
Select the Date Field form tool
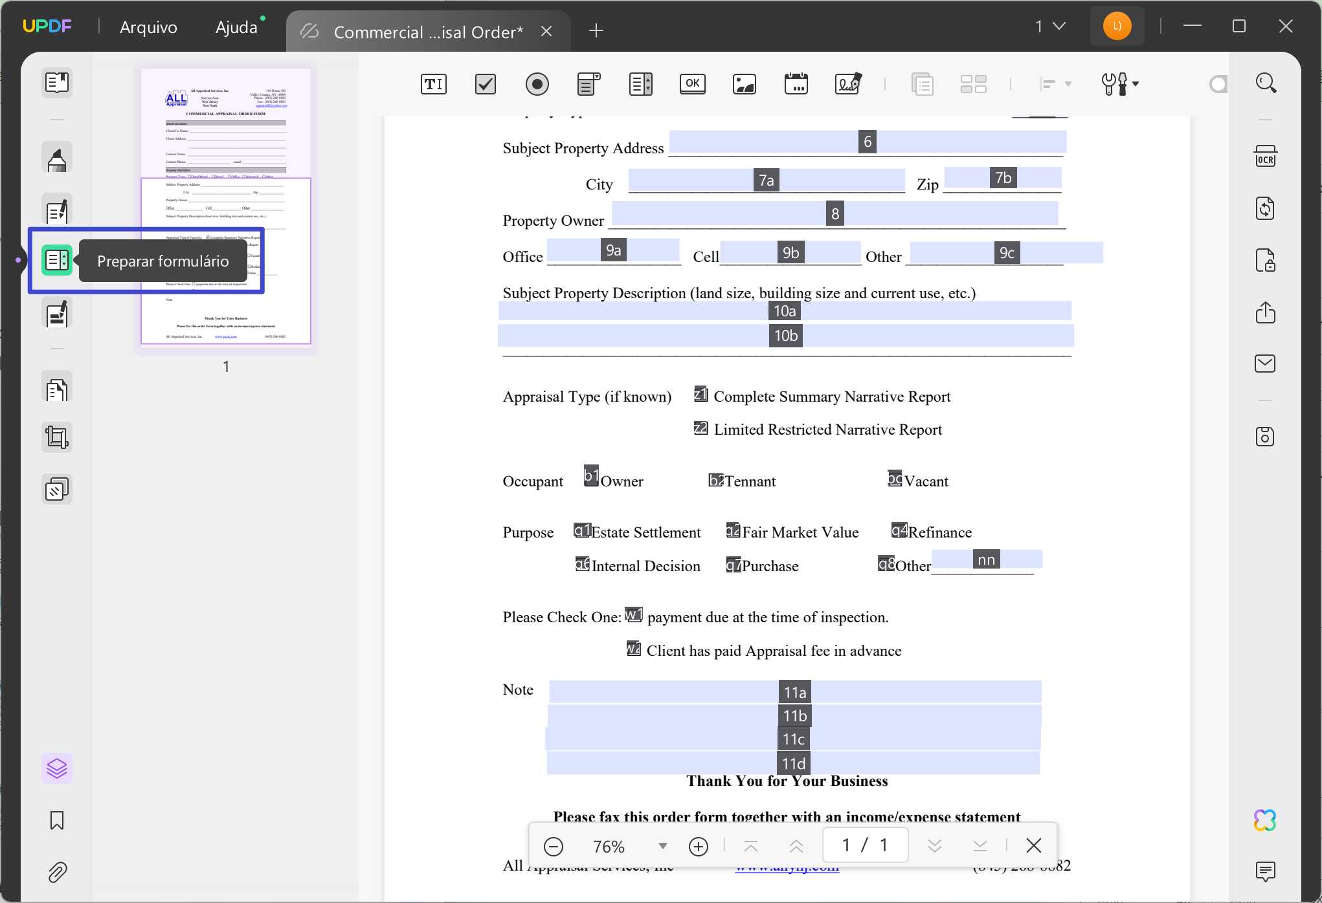(x=796, y=84)
